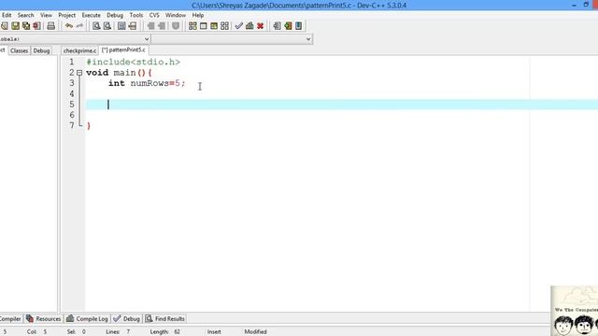Minimize the Dev-C++ window
The width and height of the screenshot is (598, 336).
[574, 6]
